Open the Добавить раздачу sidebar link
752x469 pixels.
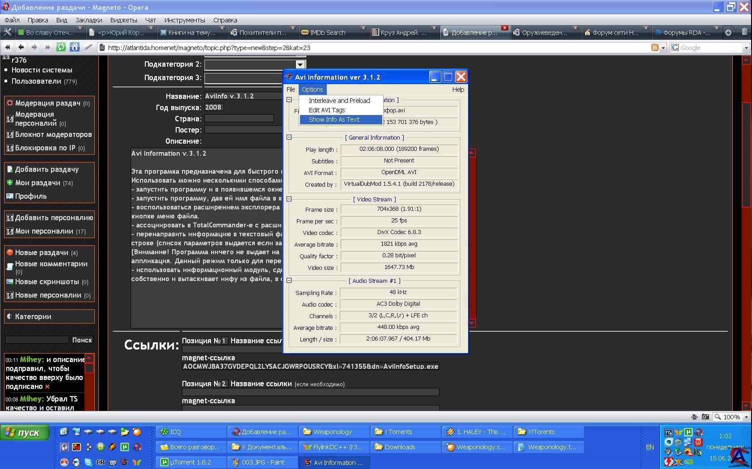coord(46,169)
